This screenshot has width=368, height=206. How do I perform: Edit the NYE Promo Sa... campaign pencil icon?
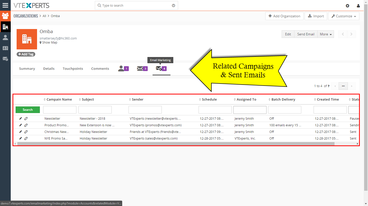[20, 138]
